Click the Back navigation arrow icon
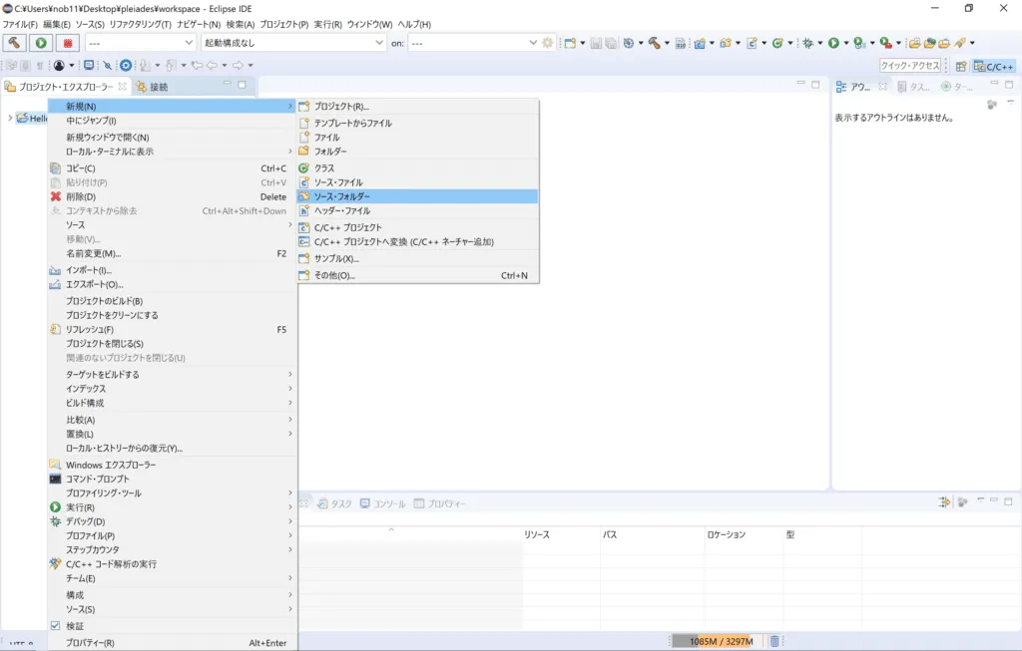This screenshot has width=1022, height=651. point(213,65)
